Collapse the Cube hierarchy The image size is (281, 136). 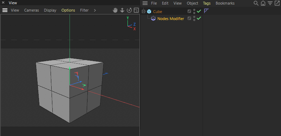pyautogui.click(x=143, y=12)
